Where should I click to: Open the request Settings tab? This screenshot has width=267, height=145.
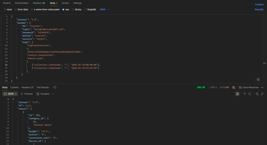pos(77,3)
